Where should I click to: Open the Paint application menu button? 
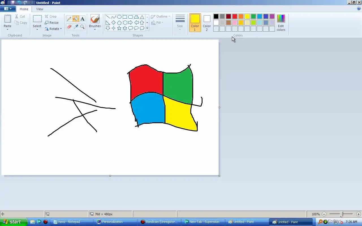(8, 9)
